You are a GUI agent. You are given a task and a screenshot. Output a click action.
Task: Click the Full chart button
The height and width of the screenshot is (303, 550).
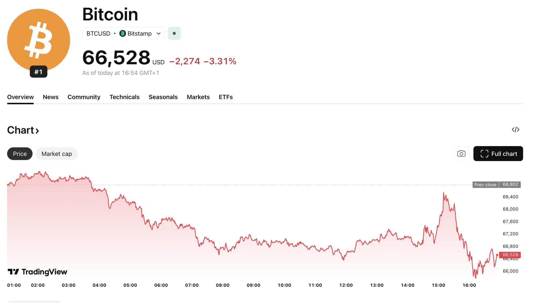[x=498, y=154]
